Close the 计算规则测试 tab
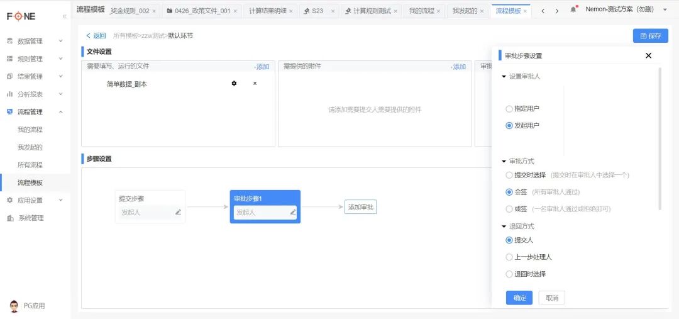This screenshot has height=319, width=679. pyautogui.click(x=395, y=11)
